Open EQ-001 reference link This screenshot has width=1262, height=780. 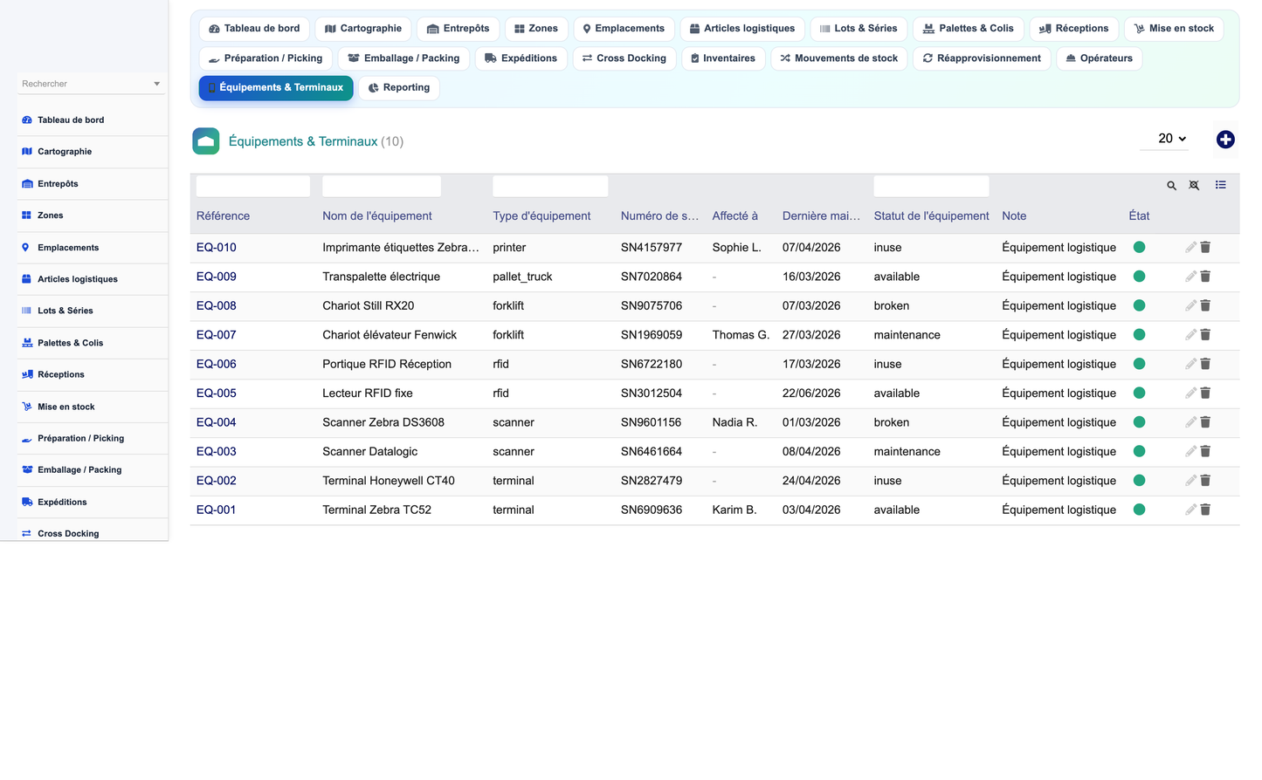[217, 510]
